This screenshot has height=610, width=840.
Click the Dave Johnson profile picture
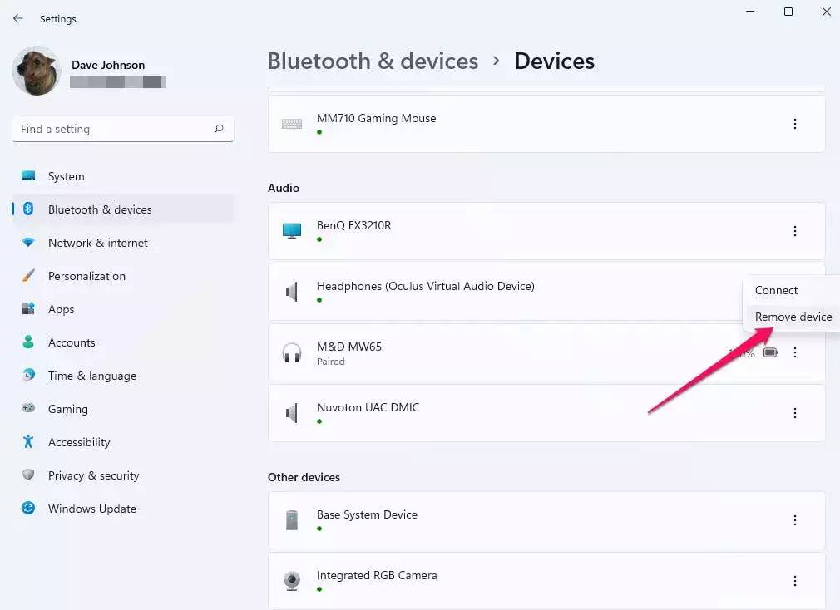click(36, 71)
